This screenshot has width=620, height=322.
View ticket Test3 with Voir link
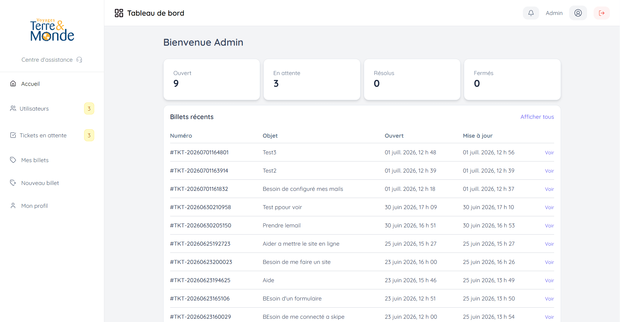click(549, 153)
